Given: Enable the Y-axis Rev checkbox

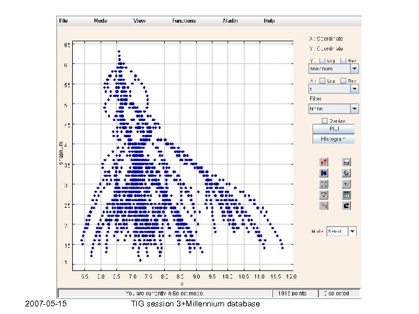Looking at the screenshot, I should [343, 61].
